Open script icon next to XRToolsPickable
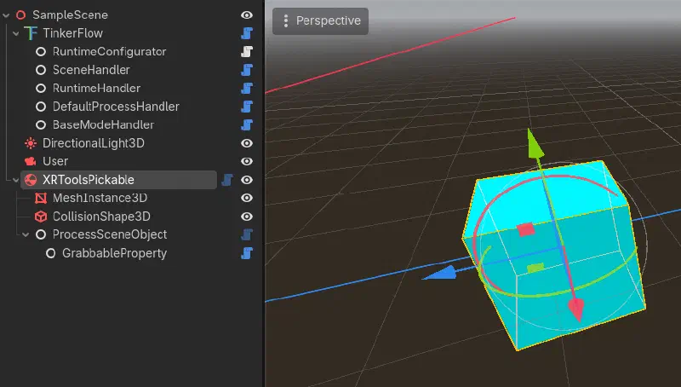This screenshot has height=387, width=681. (227, 180)
